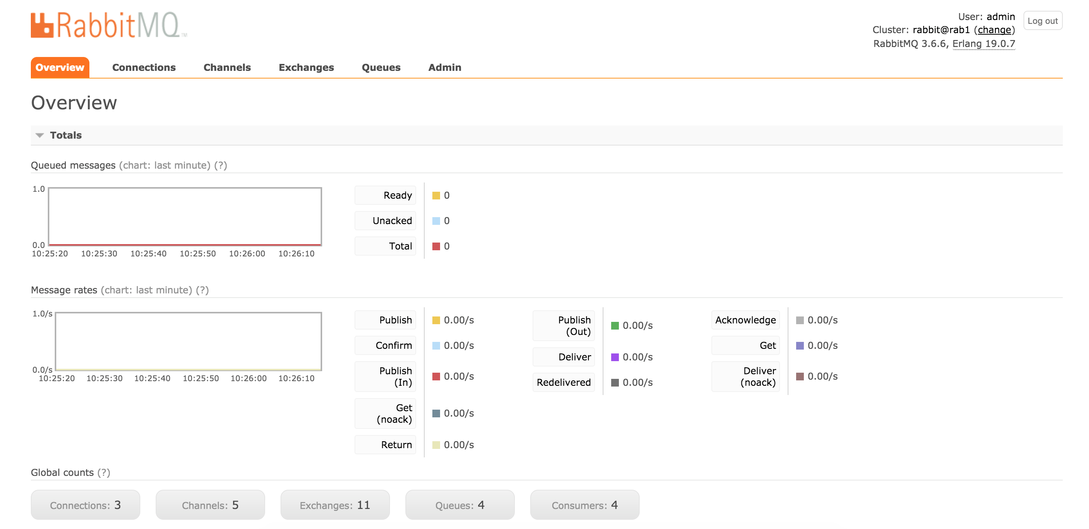The image size is (1089, 529).
Task: Click the yellow Ready color swatch
Action: tap(436, 196)
